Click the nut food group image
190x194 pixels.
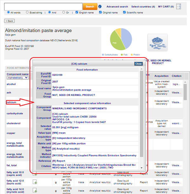(157, 43)
